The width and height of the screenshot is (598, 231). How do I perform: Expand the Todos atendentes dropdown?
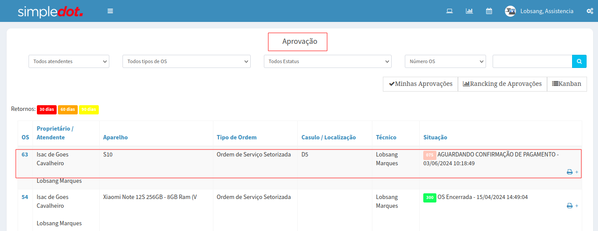pos(68,61)
